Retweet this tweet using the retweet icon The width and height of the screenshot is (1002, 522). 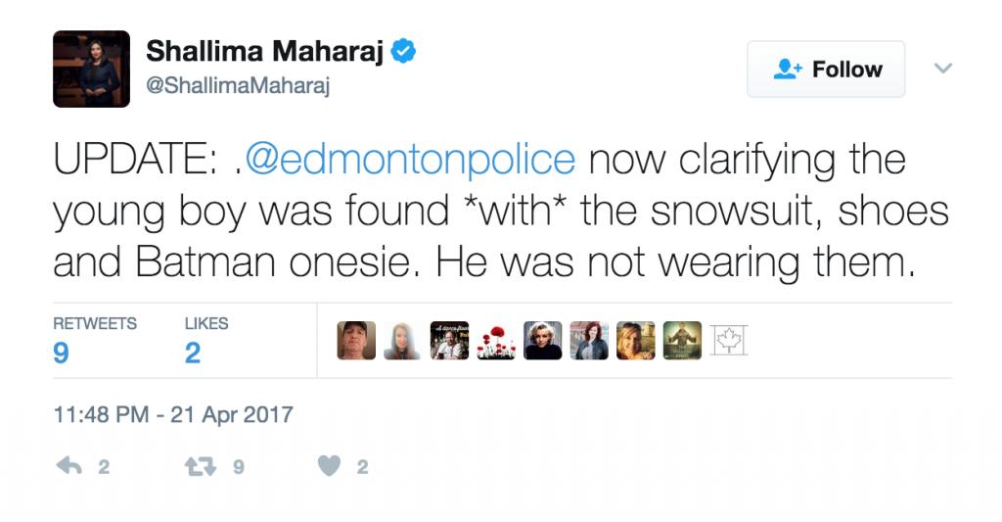pos(199,467)
